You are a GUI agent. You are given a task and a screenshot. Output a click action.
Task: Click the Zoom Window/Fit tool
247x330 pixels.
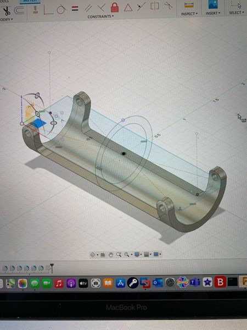coord(127,255)
